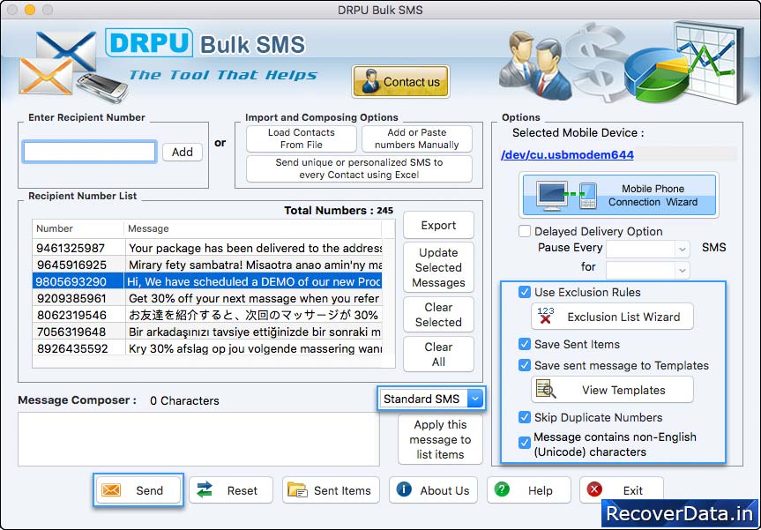Click message starting 'Bir arkadaşınızı tavsiye'
The height and width of the screenshot is (530, 761).
(x=254, y=332)
